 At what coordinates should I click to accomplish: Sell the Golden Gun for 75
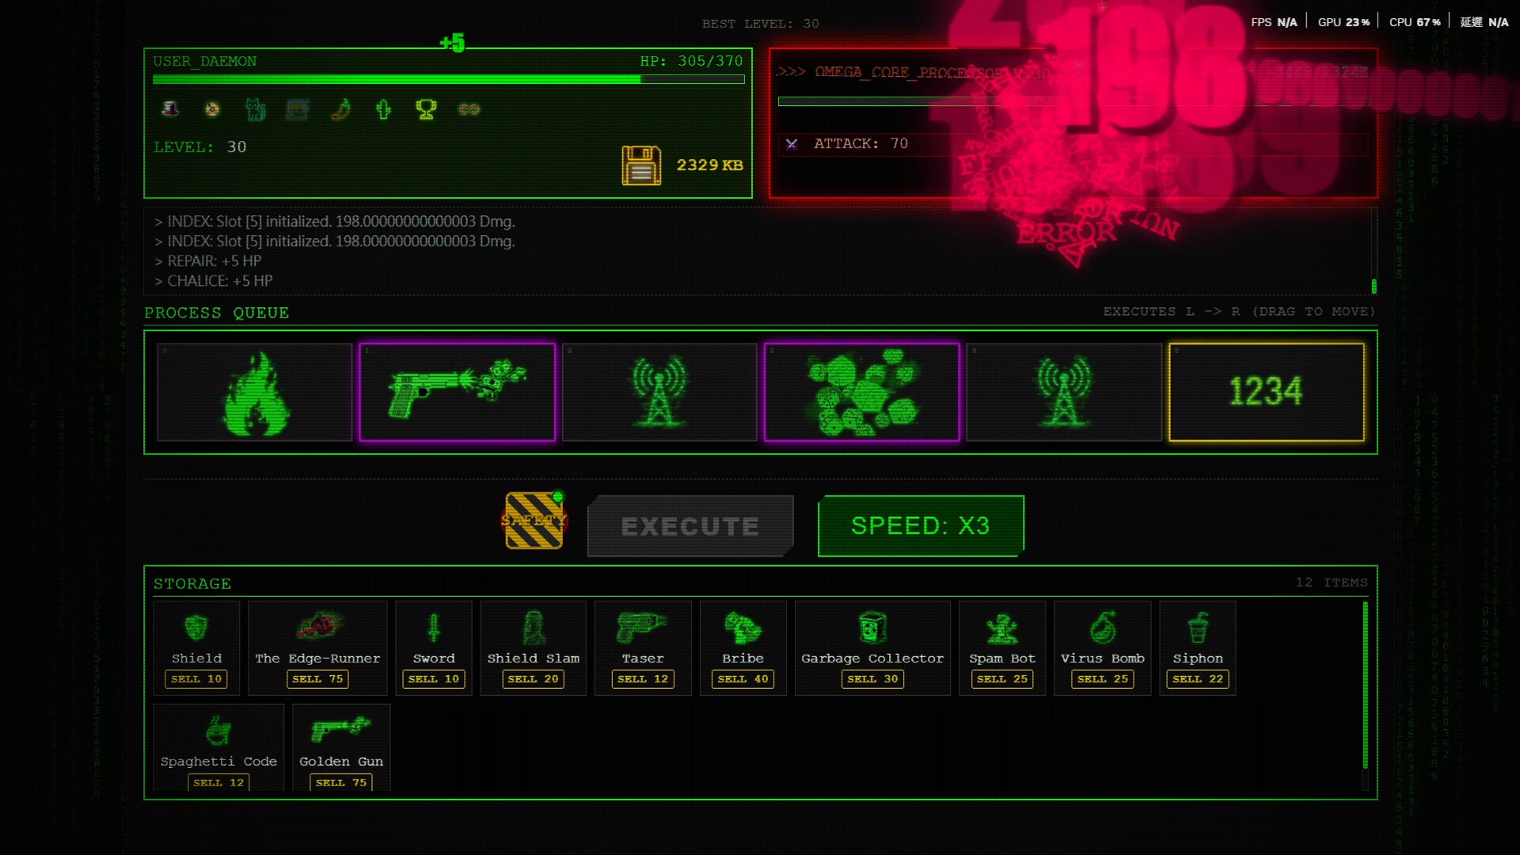tap(340, 782)
